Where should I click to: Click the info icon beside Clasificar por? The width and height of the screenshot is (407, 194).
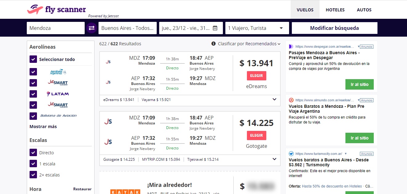pos(213,44)
